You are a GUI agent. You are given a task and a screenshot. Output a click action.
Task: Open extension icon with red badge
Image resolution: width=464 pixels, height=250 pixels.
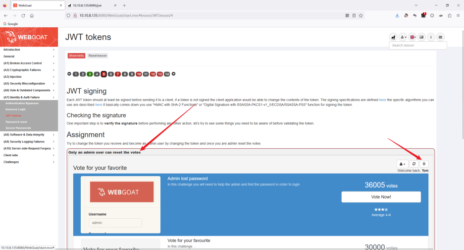coord(423,15)
